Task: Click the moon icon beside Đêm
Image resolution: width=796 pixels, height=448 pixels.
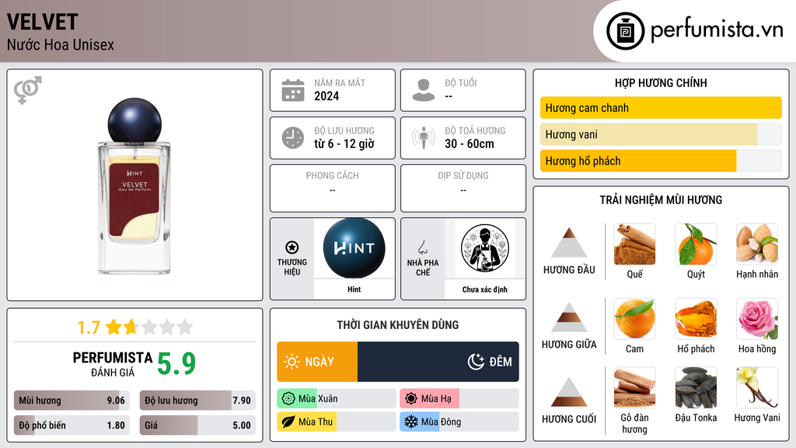Action: pos(476,362)
